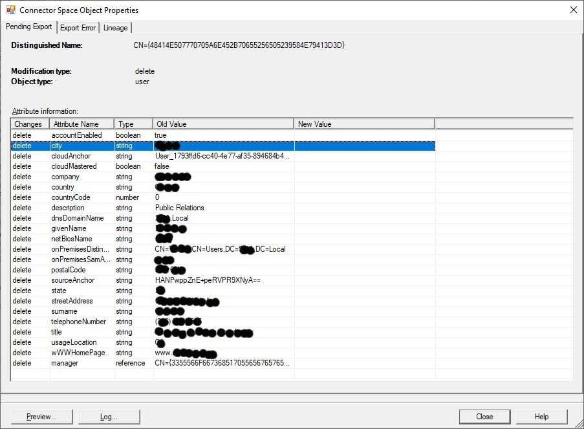
Task: Click the Connector Space Object Properties window icon
Action: pos(11,10)
